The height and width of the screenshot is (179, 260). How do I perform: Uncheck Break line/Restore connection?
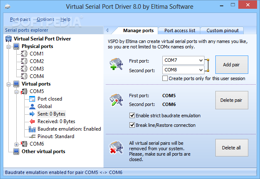point(132,125)
